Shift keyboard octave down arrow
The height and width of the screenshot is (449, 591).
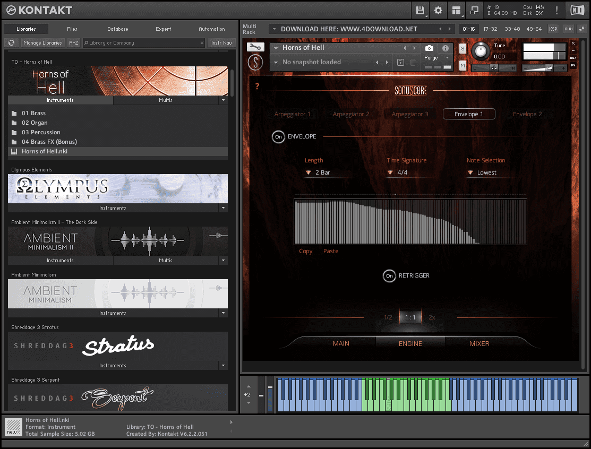point(249,403)
